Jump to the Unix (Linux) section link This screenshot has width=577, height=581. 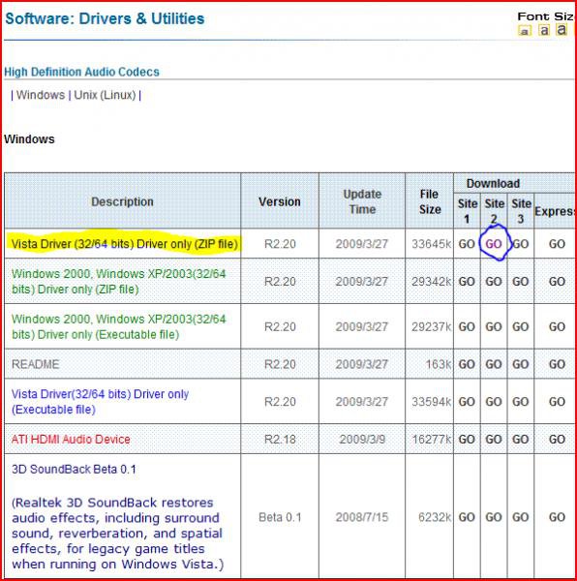click(105, 95)
